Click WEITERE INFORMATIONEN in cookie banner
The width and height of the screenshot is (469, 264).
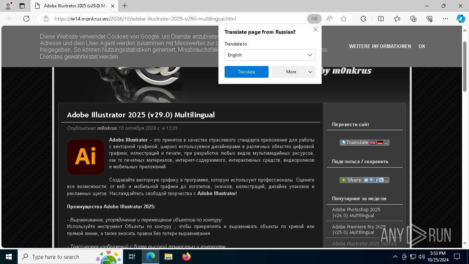(380, 47)
